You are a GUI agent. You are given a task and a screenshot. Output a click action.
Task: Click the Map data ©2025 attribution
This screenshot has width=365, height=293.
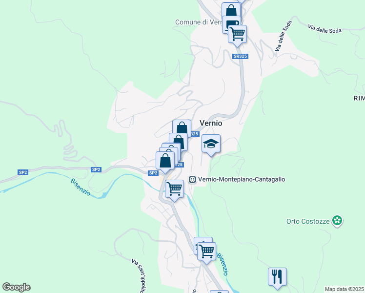coord(345,289)
